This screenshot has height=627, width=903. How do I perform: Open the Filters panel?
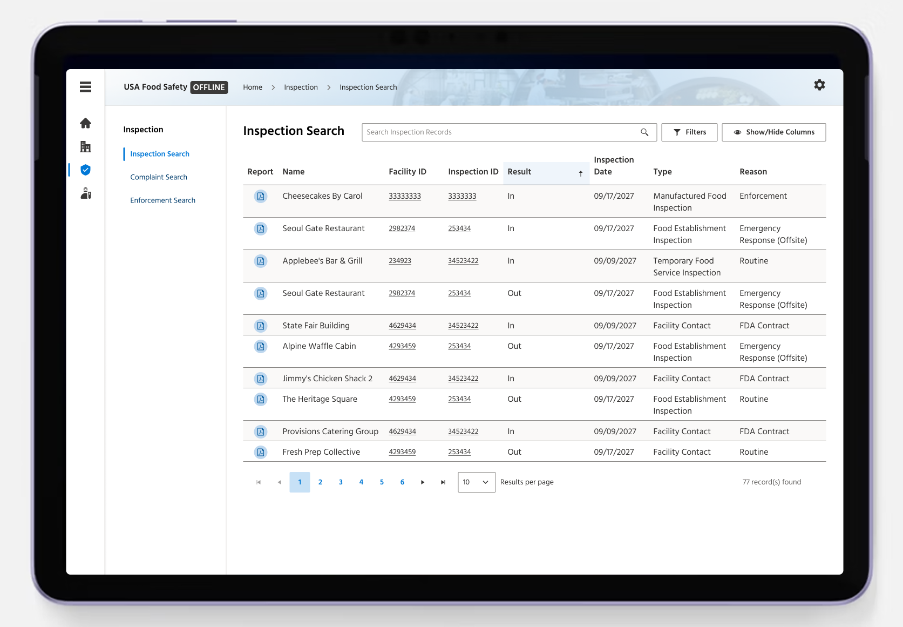[689, 132]
